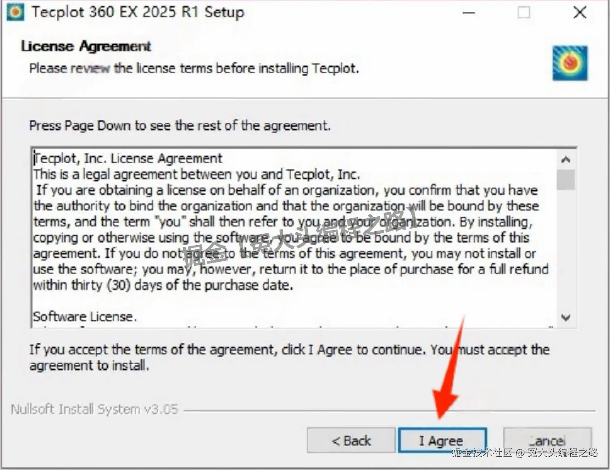Screen dimensions: 610x470
Task: Click the Tecplot logo in the header
Action: [570, 63]
